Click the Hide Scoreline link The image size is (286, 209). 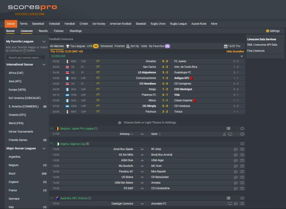[235, 51]
